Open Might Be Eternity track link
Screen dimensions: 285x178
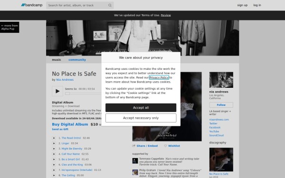coord(72,149)
